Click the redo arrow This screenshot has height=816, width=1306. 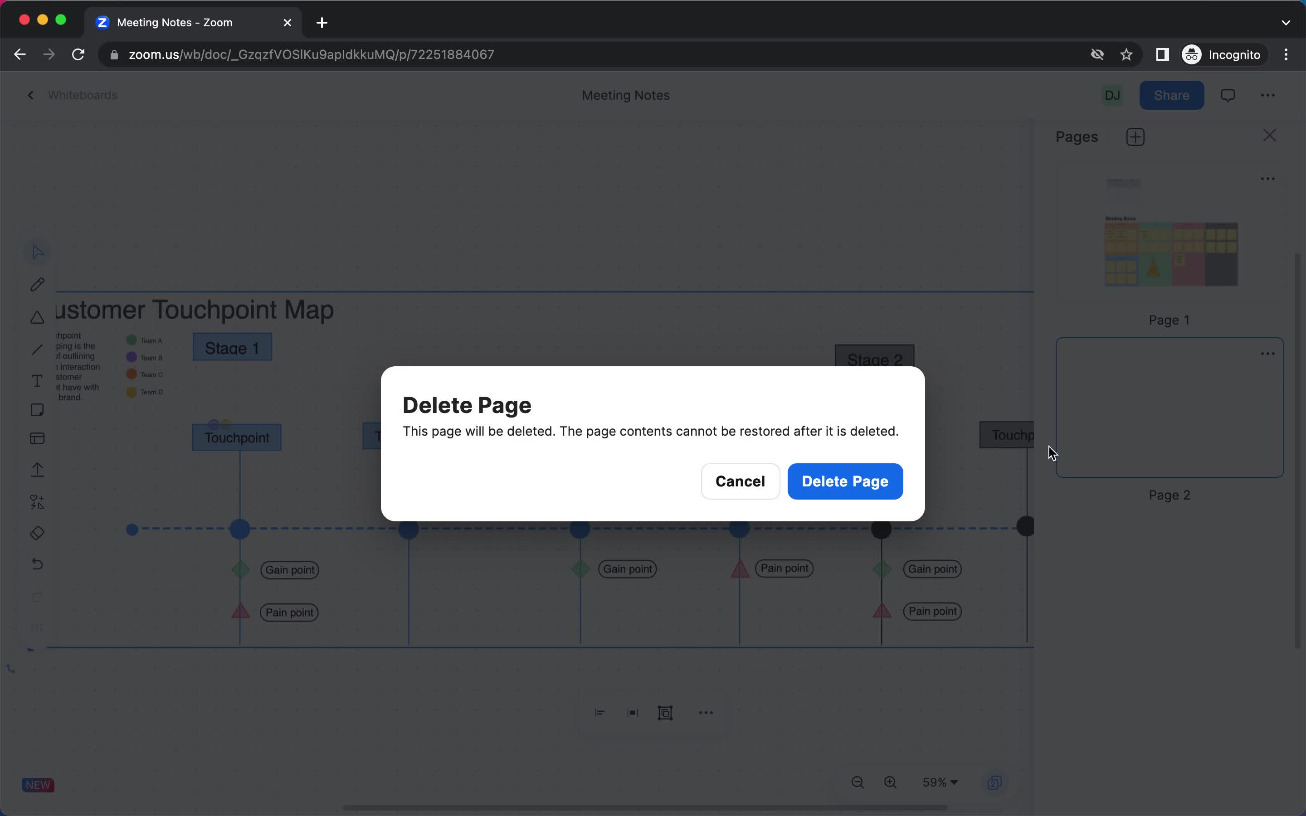[x=37, y=596]
